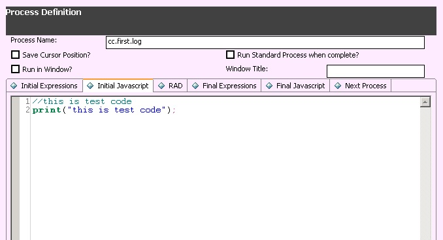Click the Process Name input field
Image resolution: width=443 pixels, height=240 pixels.
tap(265, 43)
